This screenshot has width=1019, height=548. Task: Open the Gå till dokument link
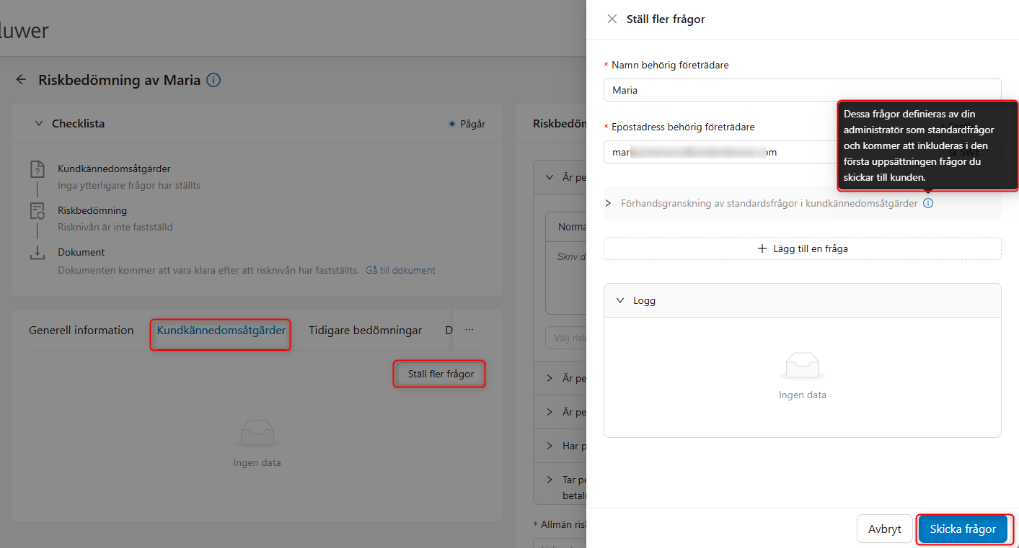coord(401,271)
